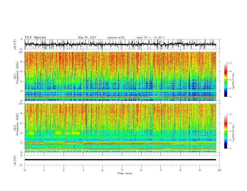
Task: Click the "VLF Spectra" plot title
Action: click(x=35, y=37)
